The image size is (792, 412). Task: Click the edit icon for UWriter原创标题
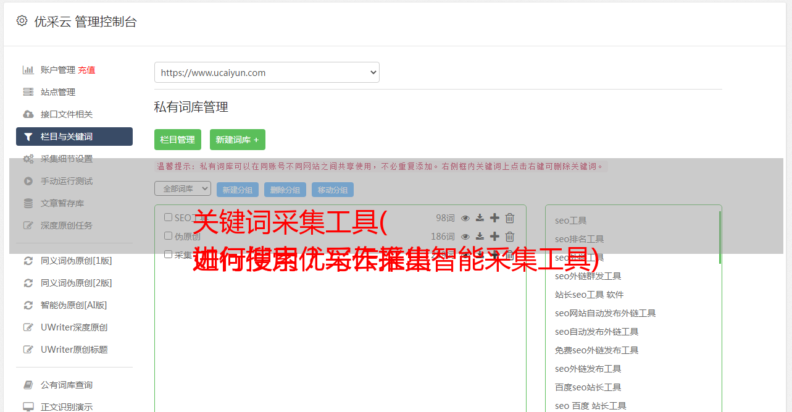[x=28, y=350]
